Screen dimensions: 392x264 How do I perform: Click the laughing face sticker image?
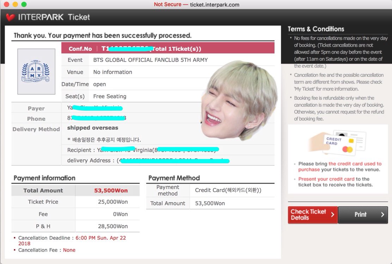239,100
